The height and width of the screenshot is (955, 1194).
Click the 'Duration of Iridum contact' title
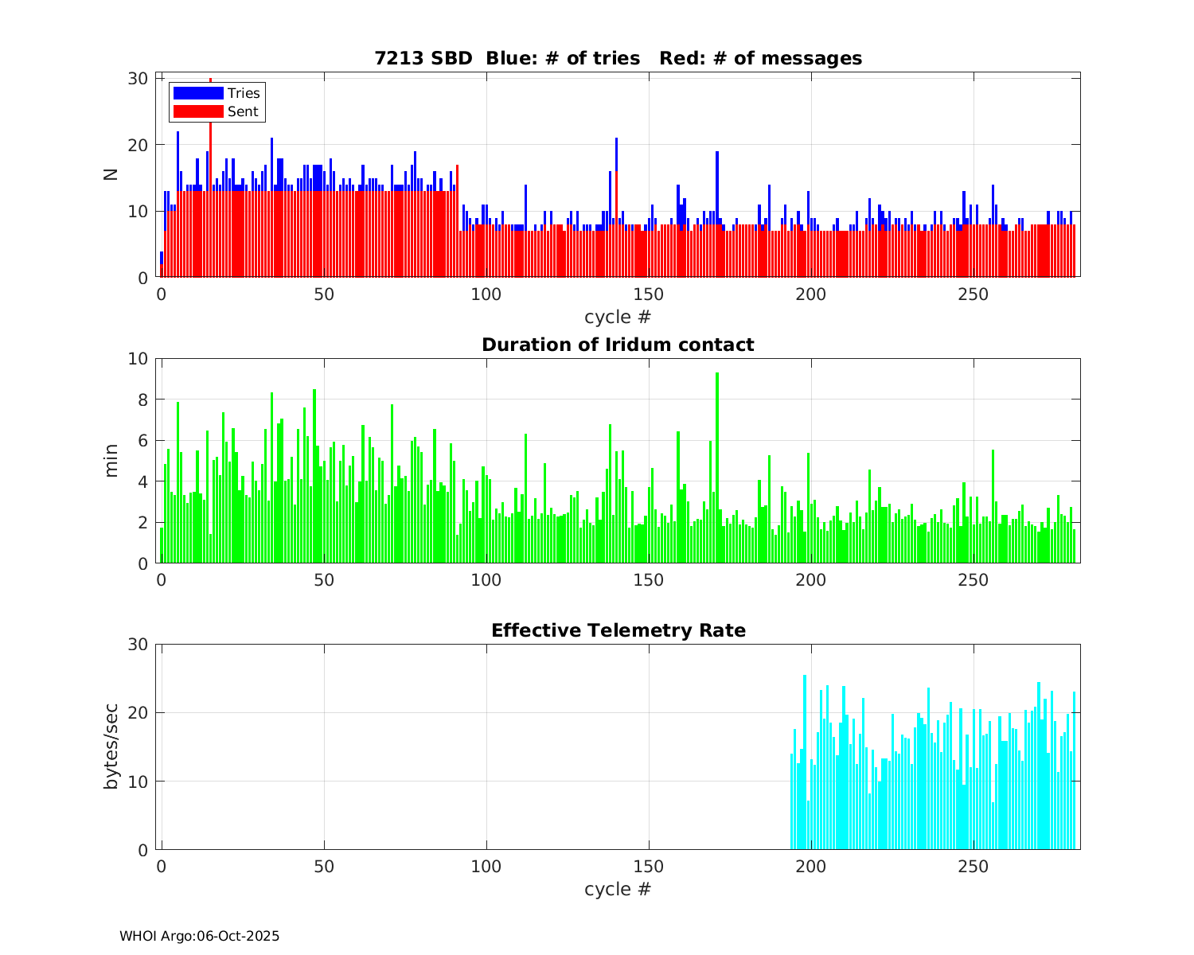point(618,345)
